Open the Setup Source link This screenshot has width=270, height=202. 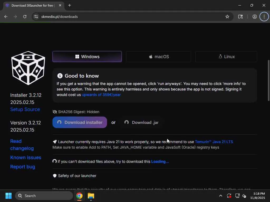25,109
